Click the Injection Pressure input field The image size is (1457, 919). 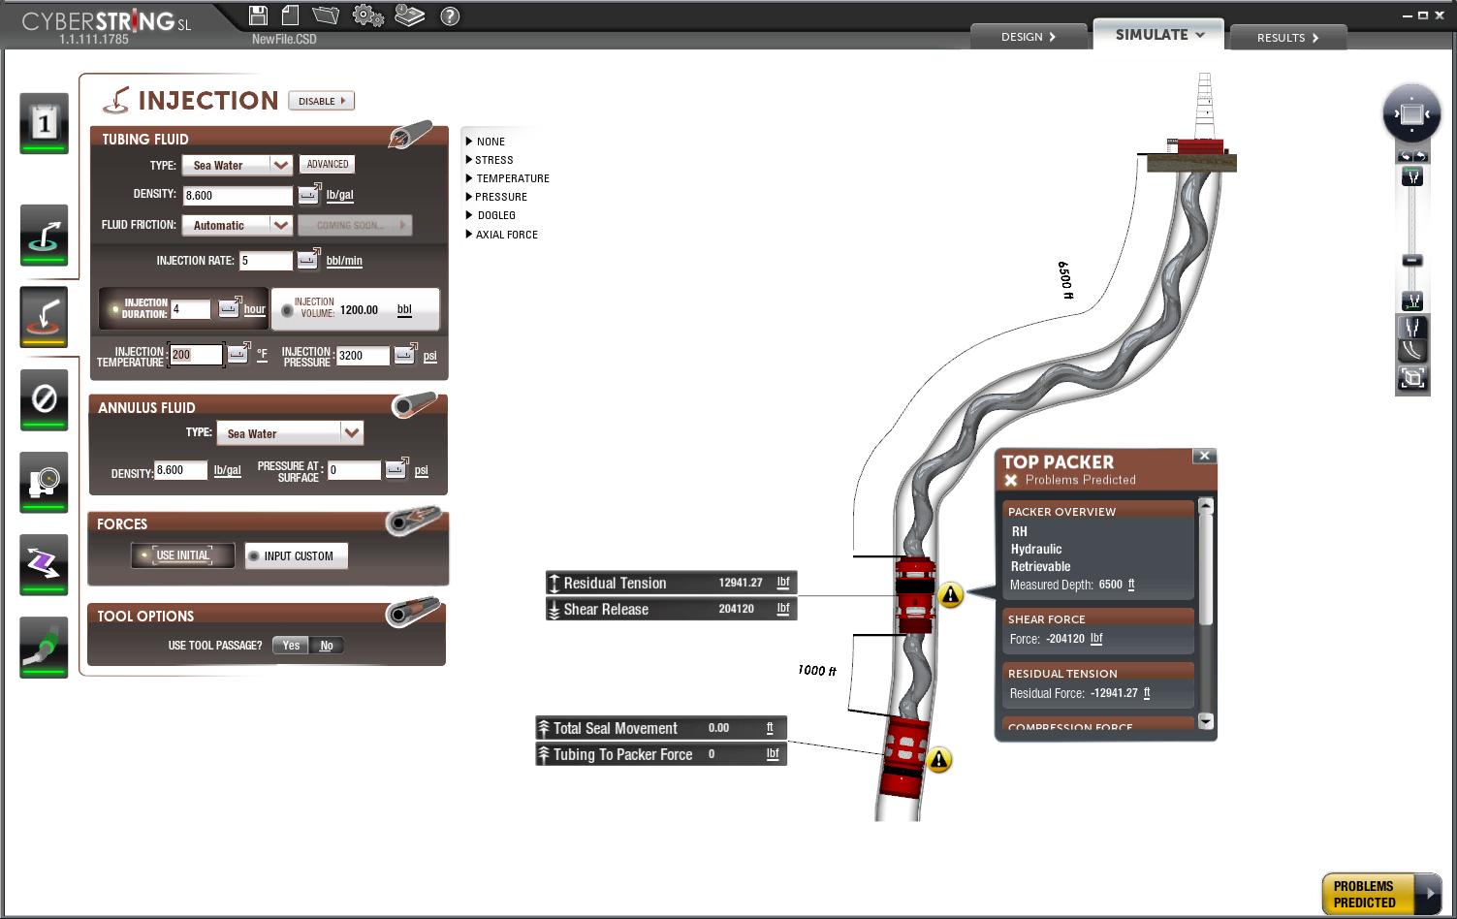362,356
